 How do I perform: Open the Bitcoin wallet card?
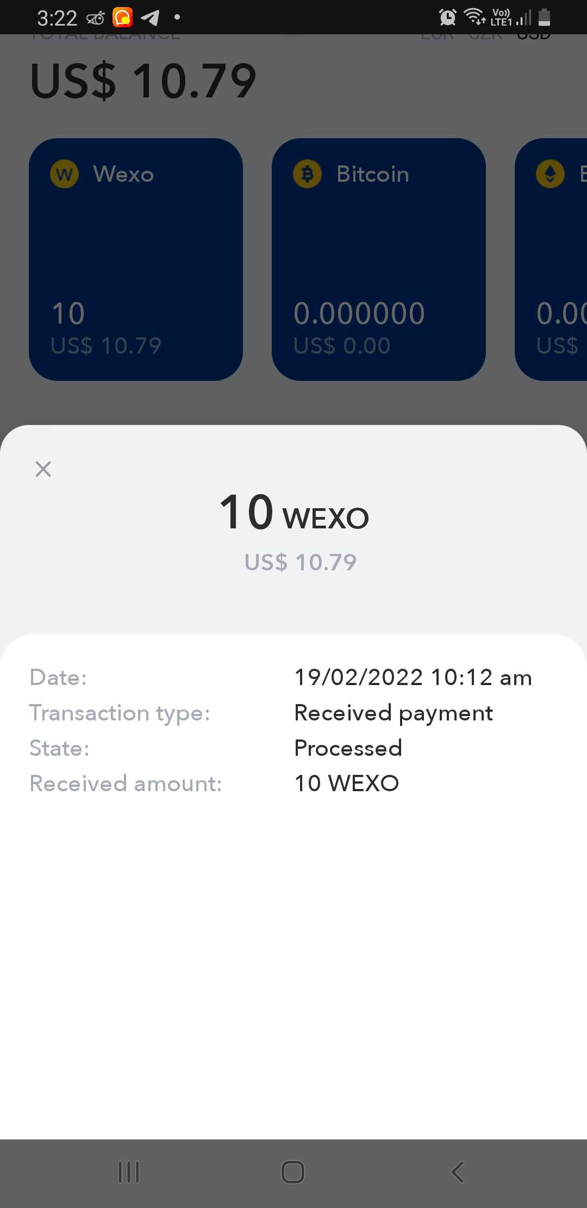(379, 260)
